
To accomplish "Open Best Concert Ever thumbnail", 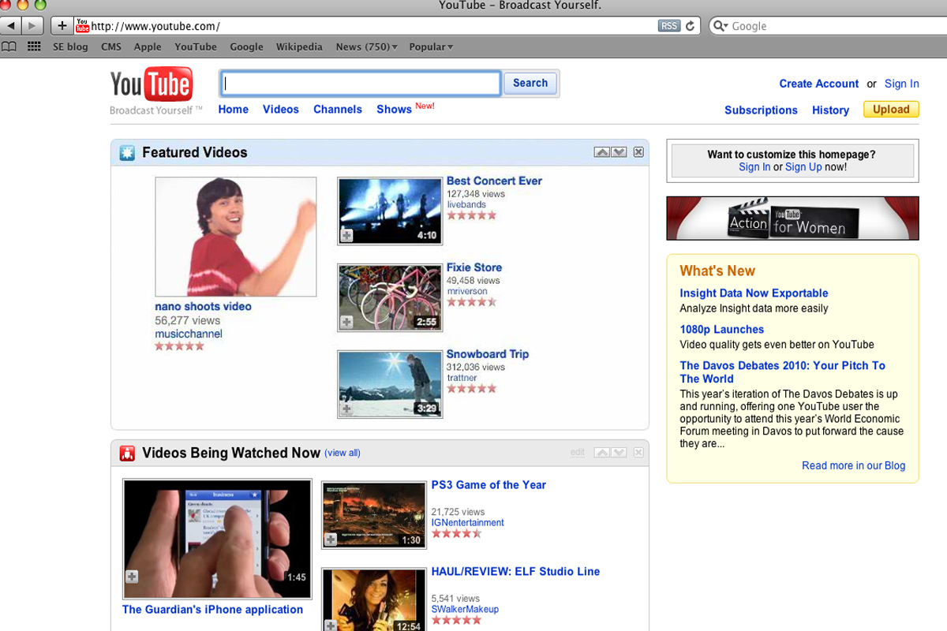I will pos(390,211).
